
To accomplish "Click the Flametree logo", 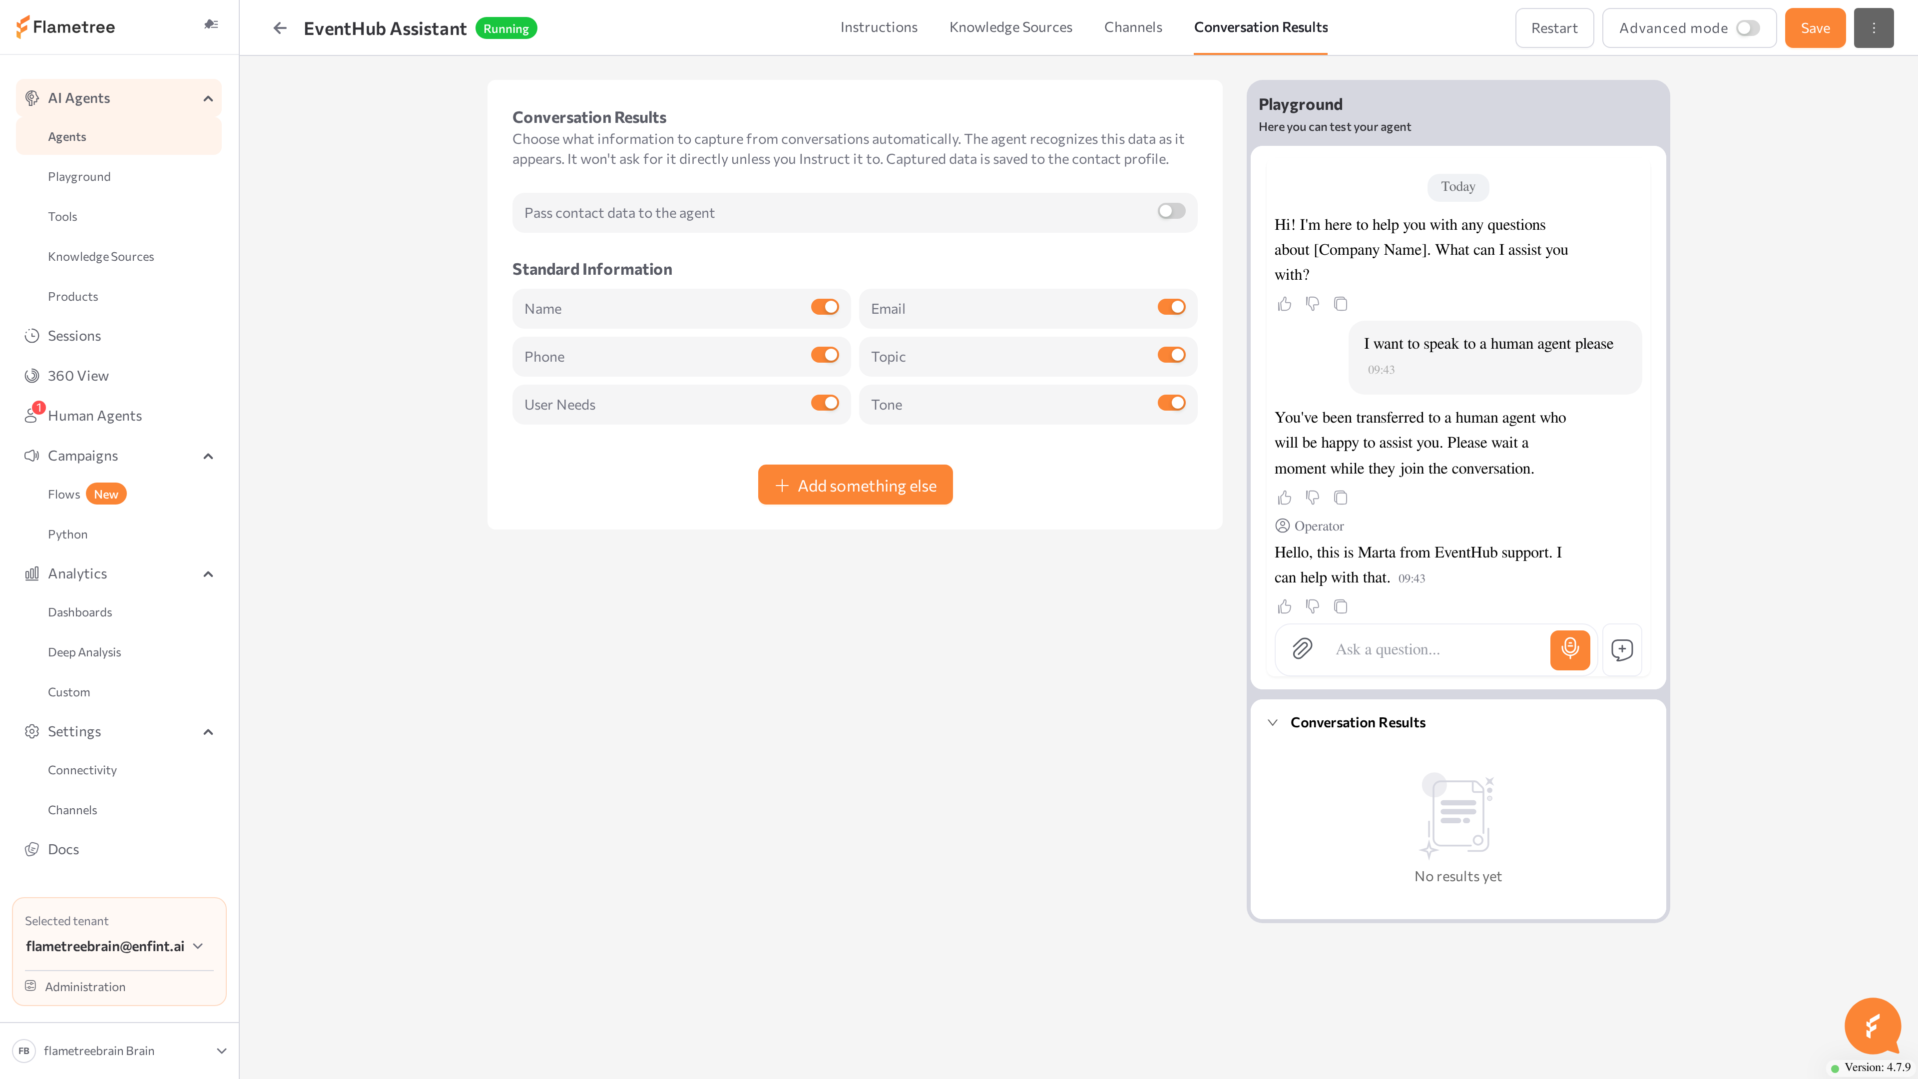I will [x=65, y=27].
